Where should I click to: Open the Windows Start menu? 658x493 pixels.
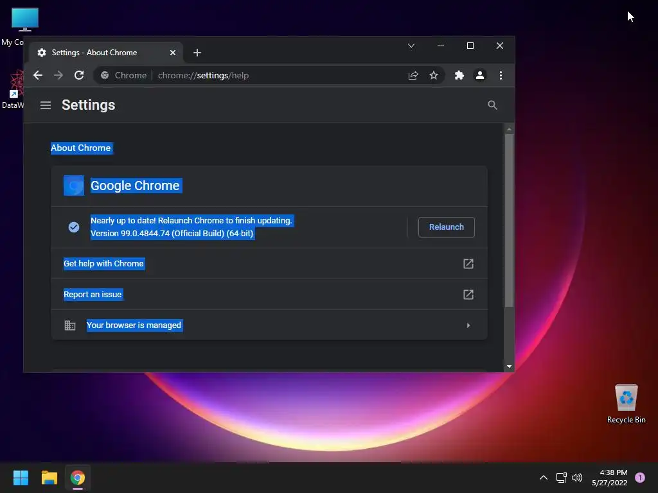coord(21,478)
